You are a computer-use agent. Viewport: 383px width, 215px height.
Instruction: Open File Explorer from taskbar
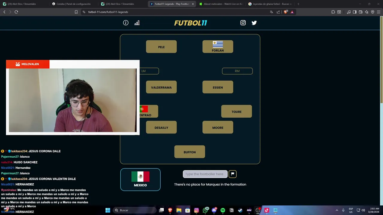[x=179, y=210]
